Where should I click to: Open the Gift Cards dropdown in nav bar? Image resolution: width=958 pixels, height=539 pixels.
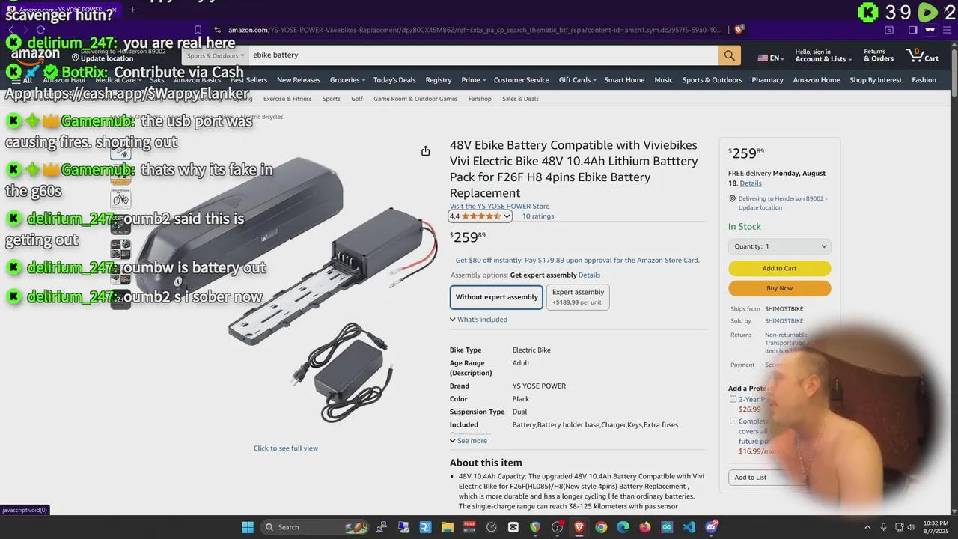click(577, 80)
